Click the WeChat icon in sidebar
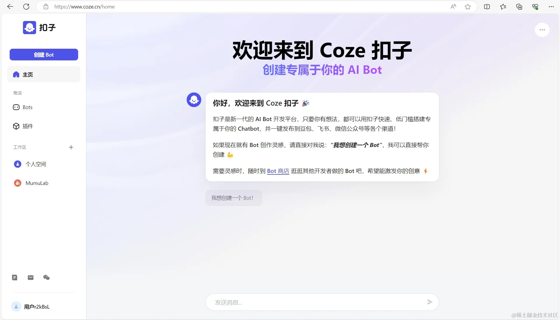 [46, 277]
